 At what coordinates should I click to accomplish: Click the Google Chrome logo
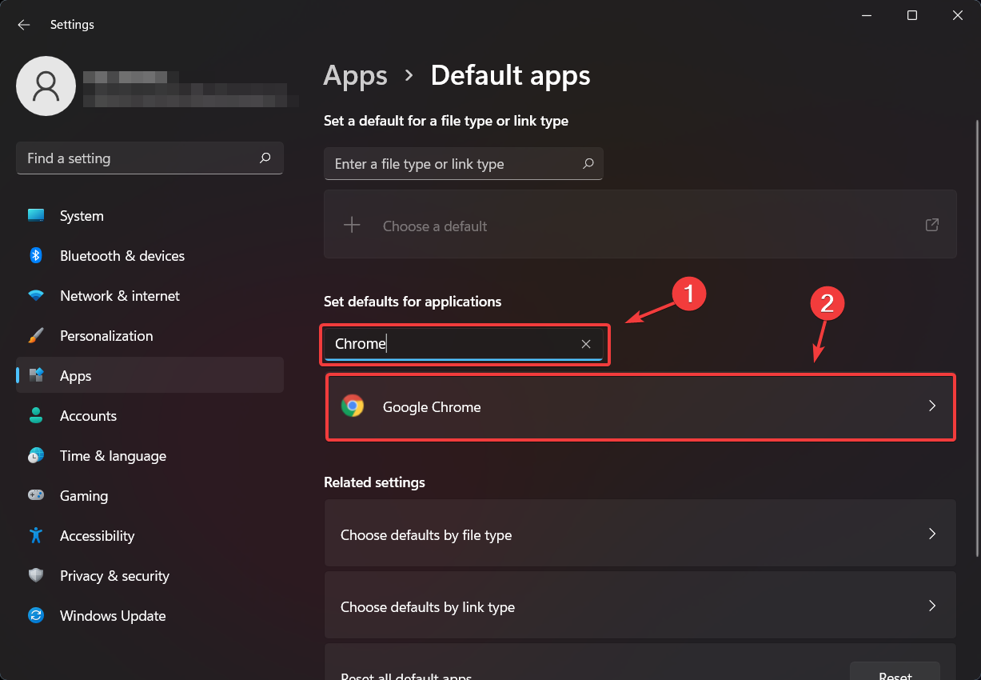pos(353,406)
